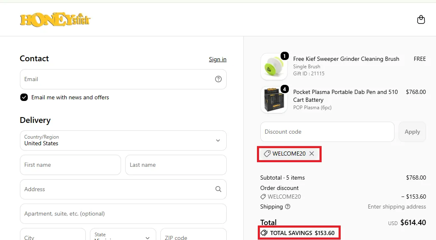This screenshot has width=436, height=240.
Task: Click the $614.40 total amount
Action: (413, 223)
